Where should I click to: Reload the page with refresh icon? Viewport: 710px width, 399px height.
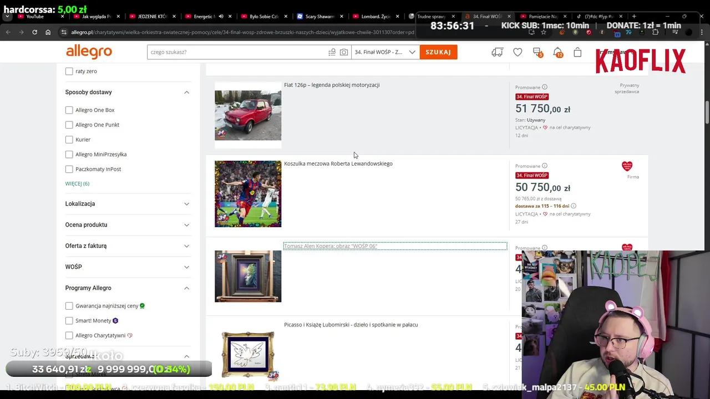click(34, 32)
